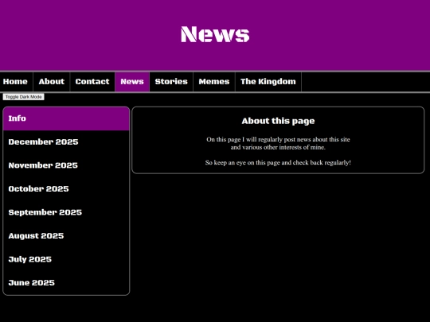
Task: Click the About this page heading
Action: pos(278,121)
